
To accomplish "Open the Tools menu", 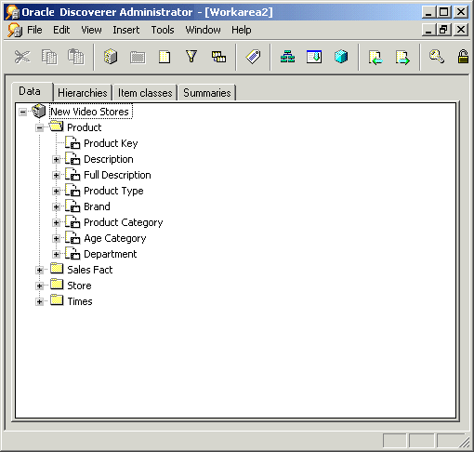I will click(x=163, y=30).
